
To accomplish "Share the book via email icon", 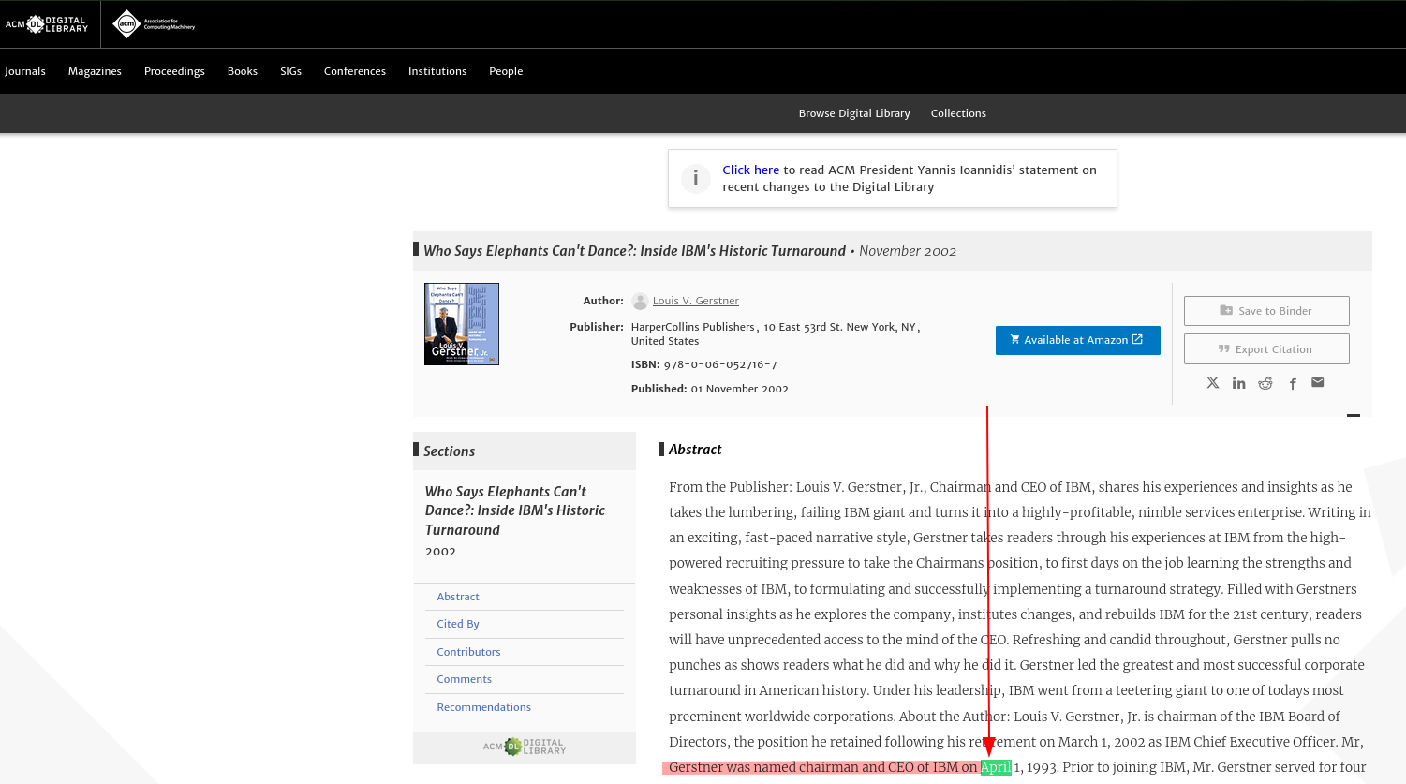I will click(x=1318, y=382).
